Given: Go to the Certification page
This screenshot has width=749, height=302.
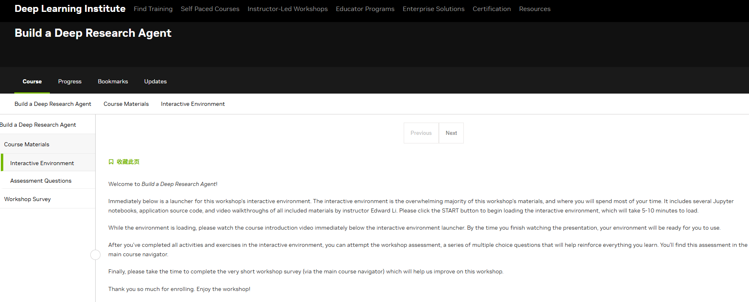Looking at the screenshot, I should (x=492, y=9).
